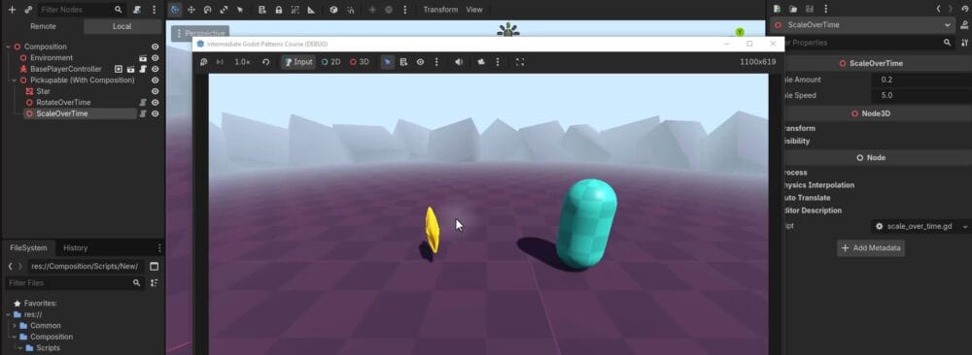972x355 pixels.
Task: Select the Move Mode tool
Action: pos(191,10)
